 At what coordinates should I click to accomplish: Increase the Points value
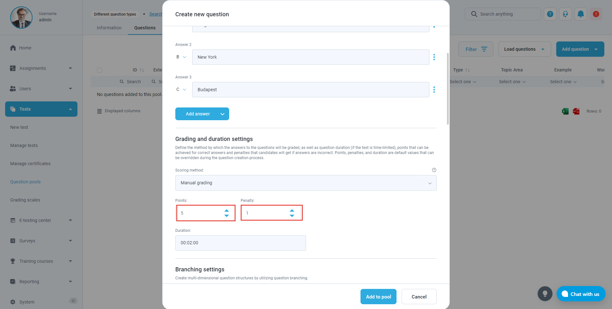coord(227,210)
